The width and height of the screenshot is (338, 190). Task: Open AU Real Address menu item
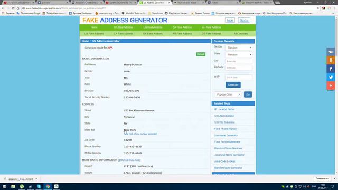(211, 27)
